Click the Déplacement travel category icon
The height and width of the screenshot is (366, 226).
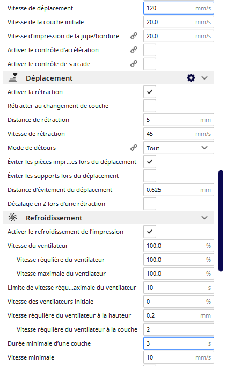pyautogui.click(x=13, y=77)
